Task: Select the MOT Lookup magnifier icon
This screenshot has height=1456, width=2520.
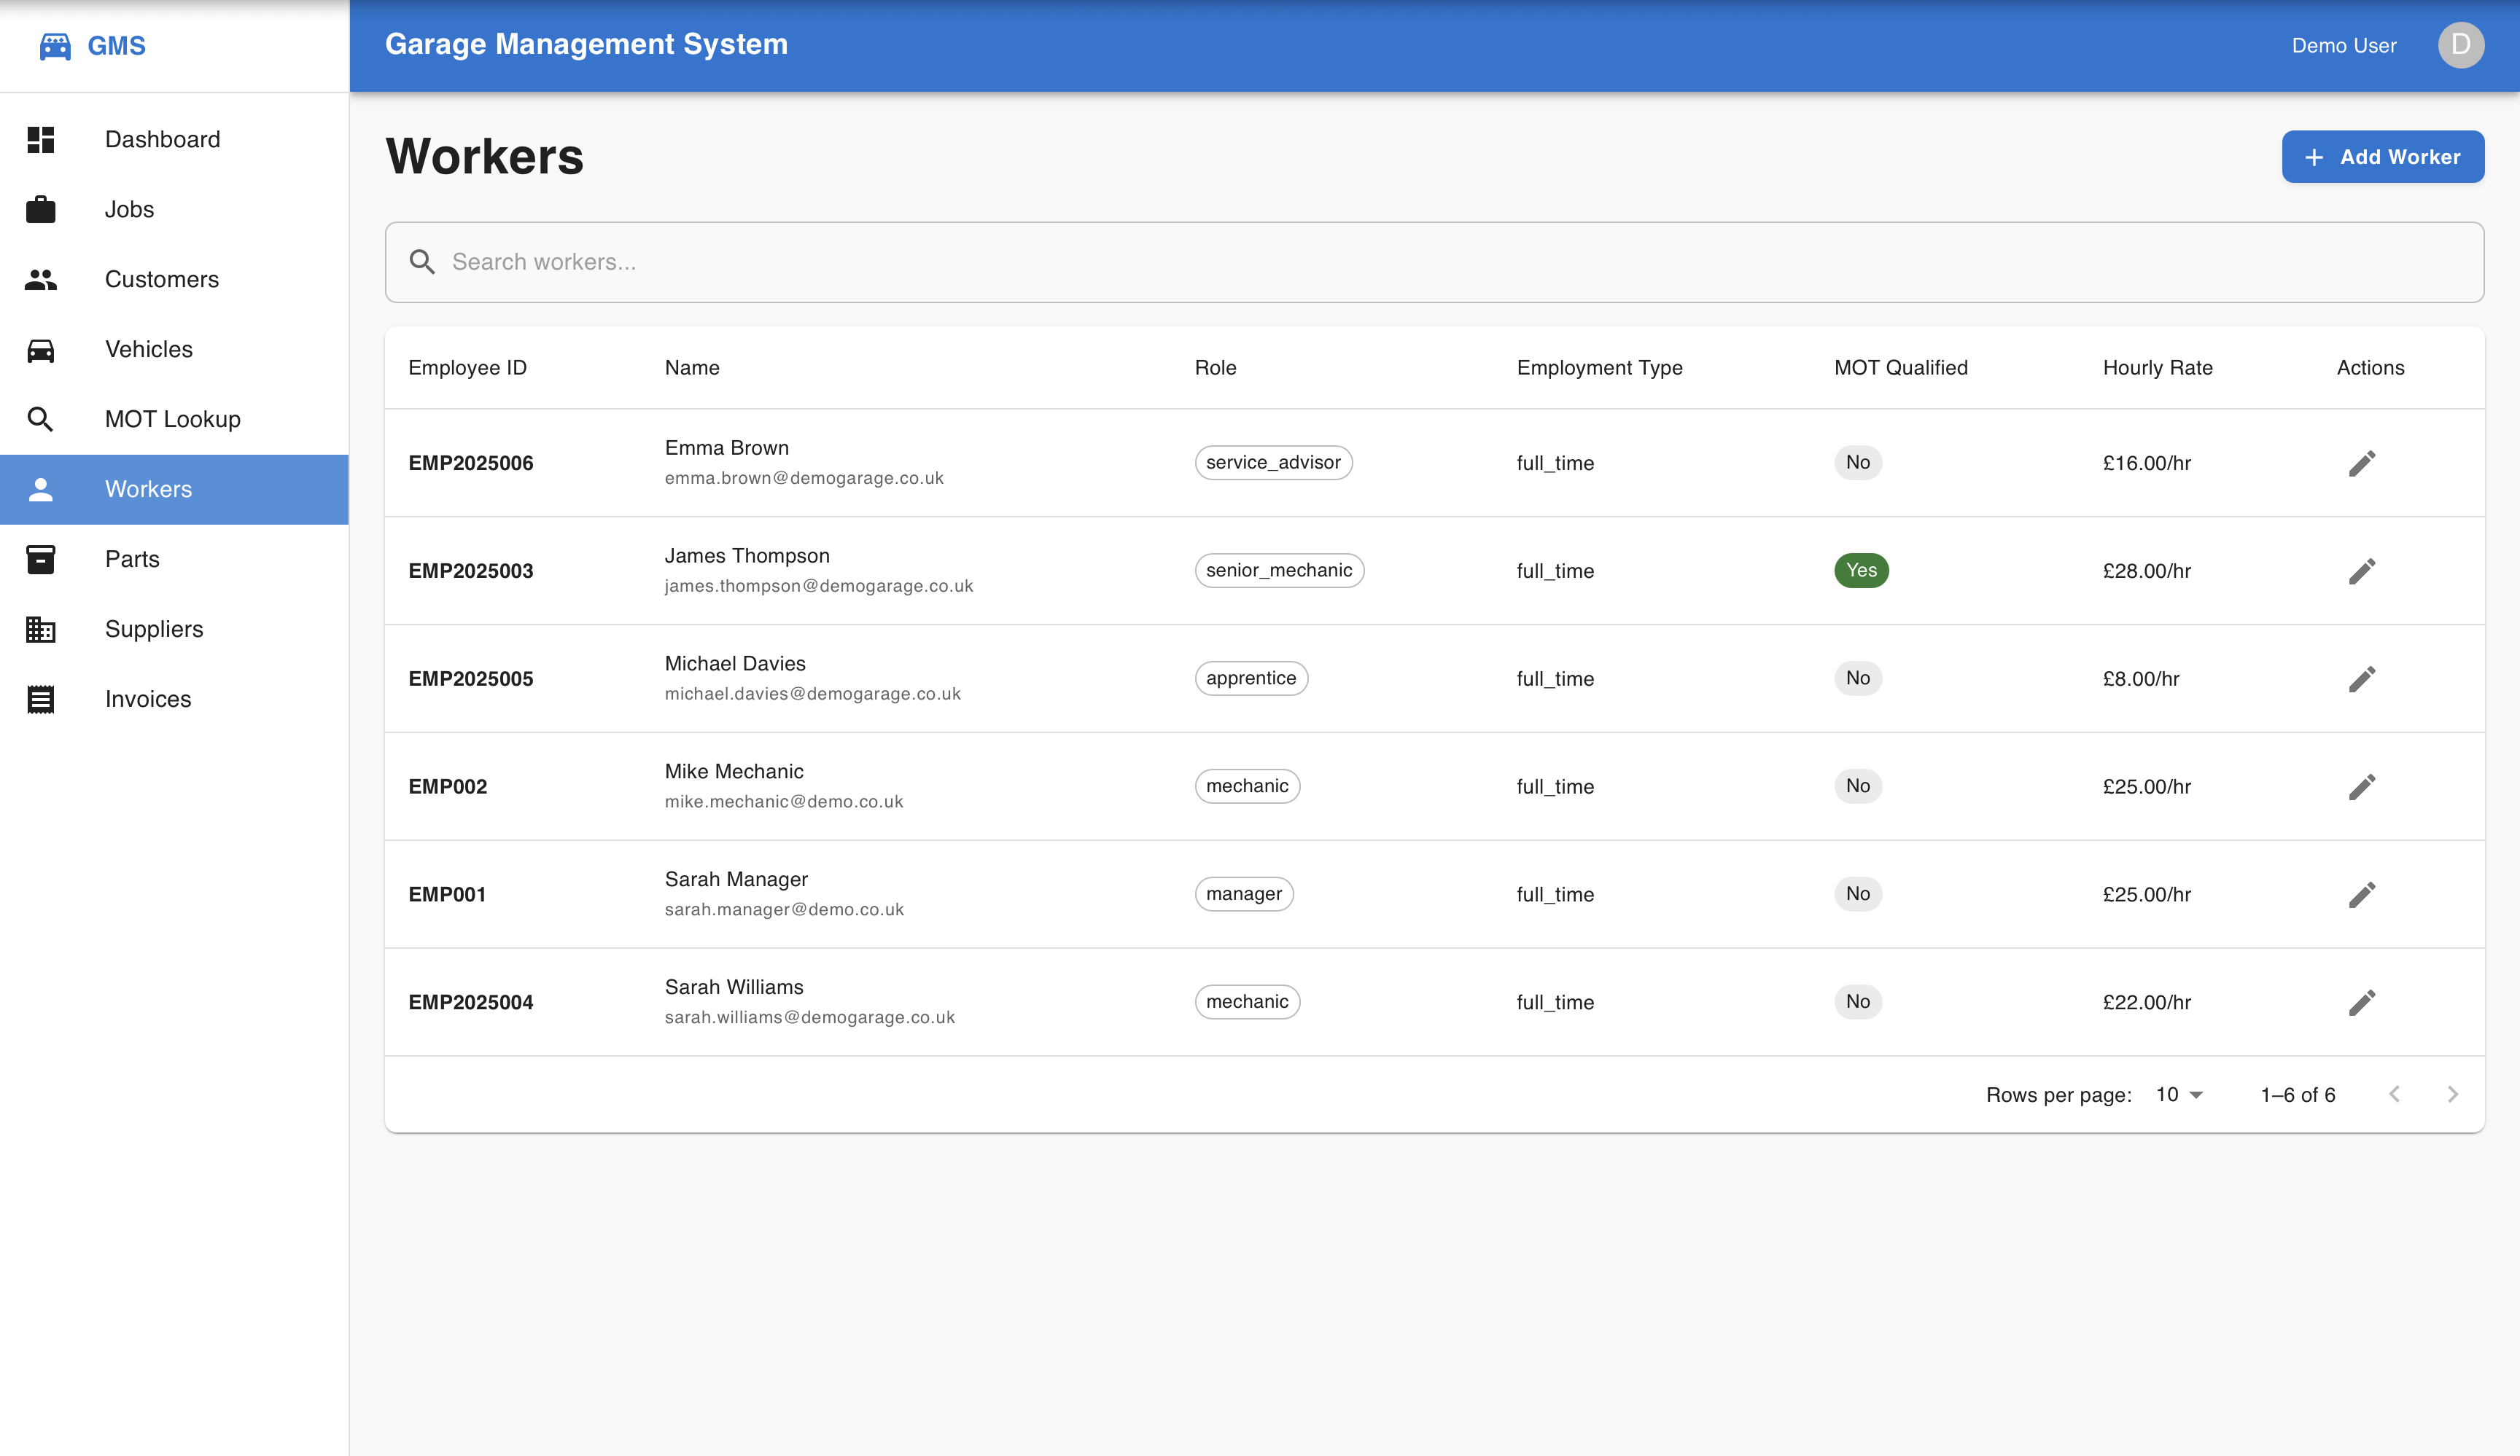Action: tap(41, 419)
